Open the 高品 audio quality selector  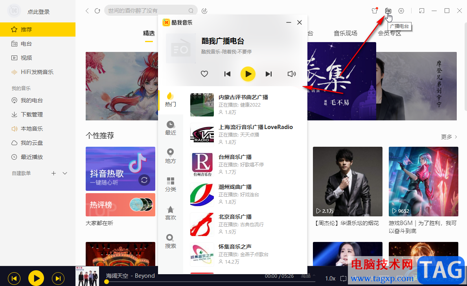(308, 276)
